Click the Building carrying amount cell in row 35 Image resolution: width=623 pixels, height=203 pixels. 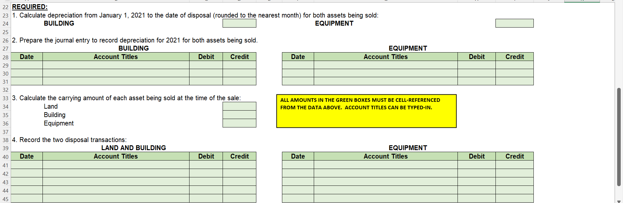(239, 115)
